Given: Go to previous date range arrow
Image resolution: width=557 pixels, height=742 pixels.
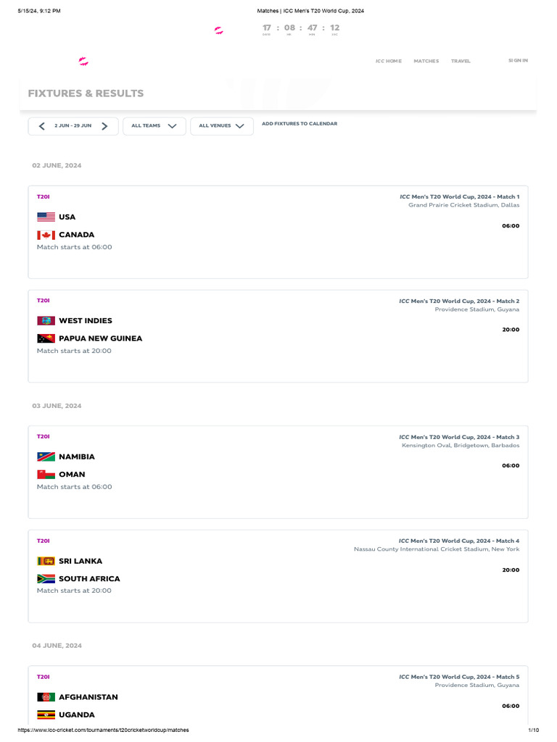Looking at the screenshot, I should 41,126.
